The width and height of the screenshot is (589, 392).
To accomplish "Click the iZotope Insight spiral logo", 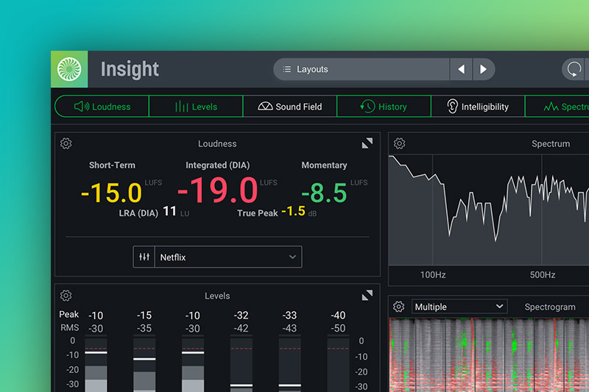I will point(69,69).
